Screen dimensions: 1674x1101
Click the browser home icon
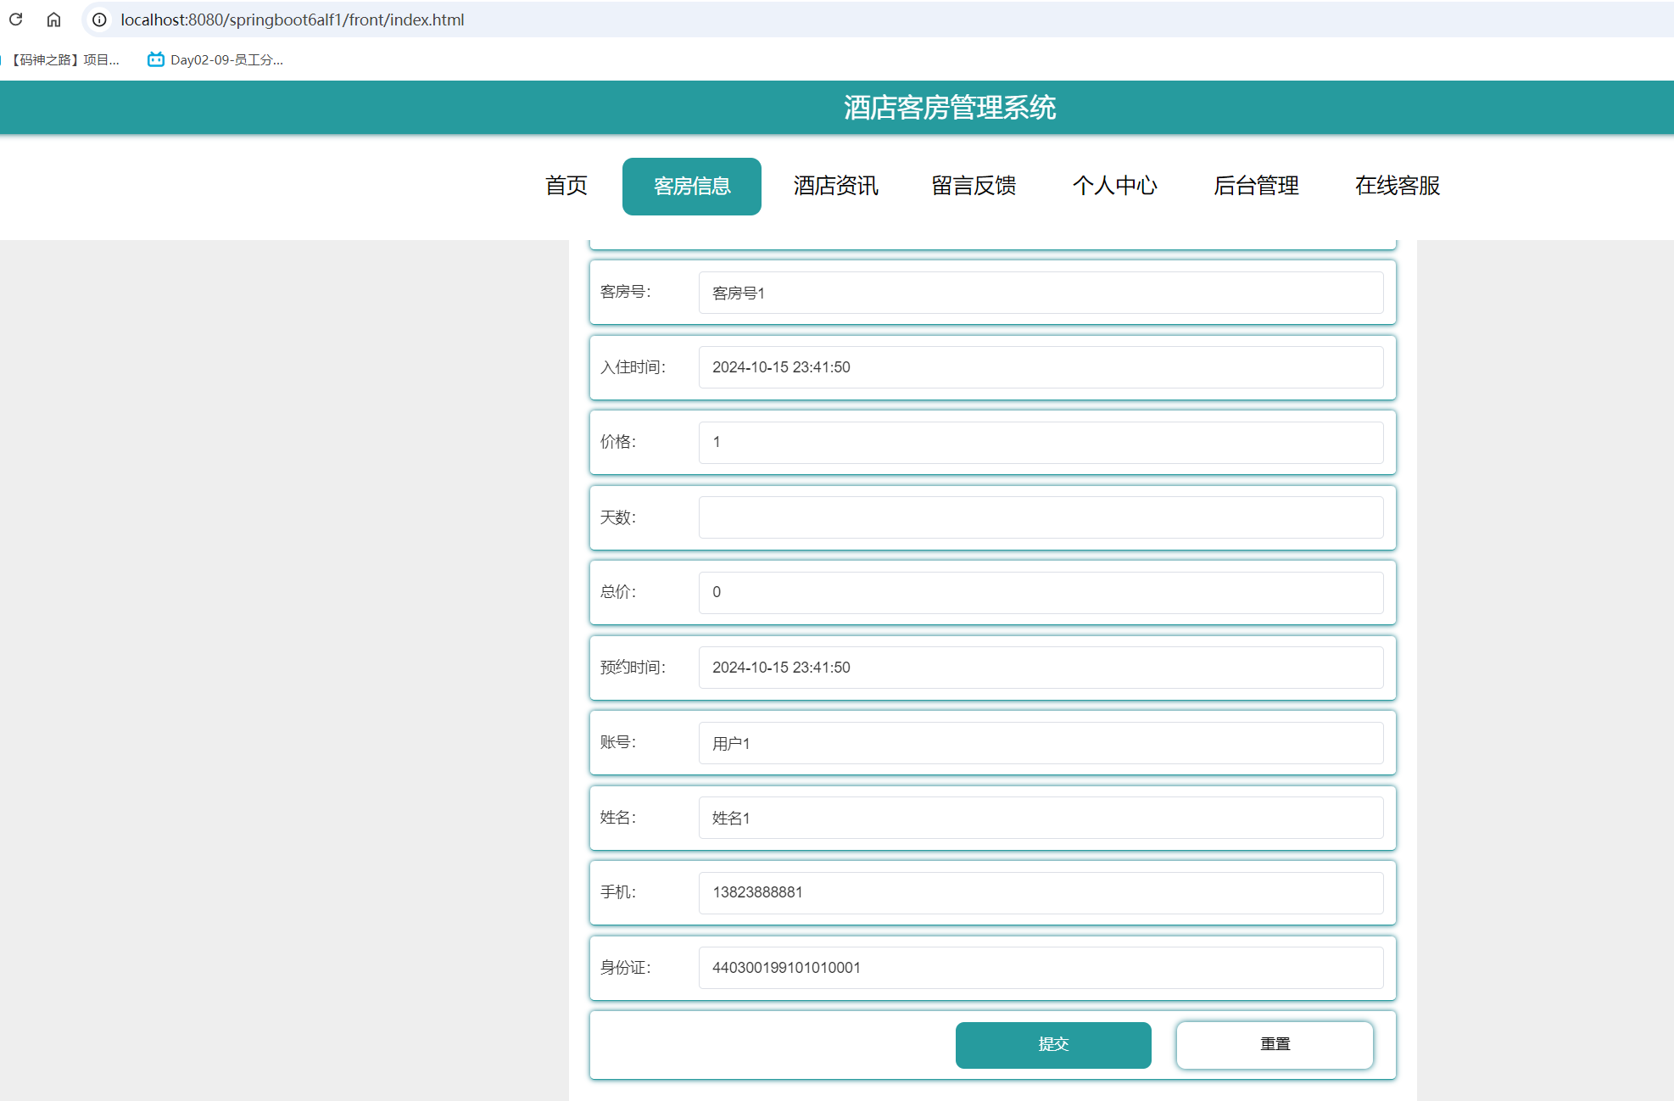click(54, 20)
